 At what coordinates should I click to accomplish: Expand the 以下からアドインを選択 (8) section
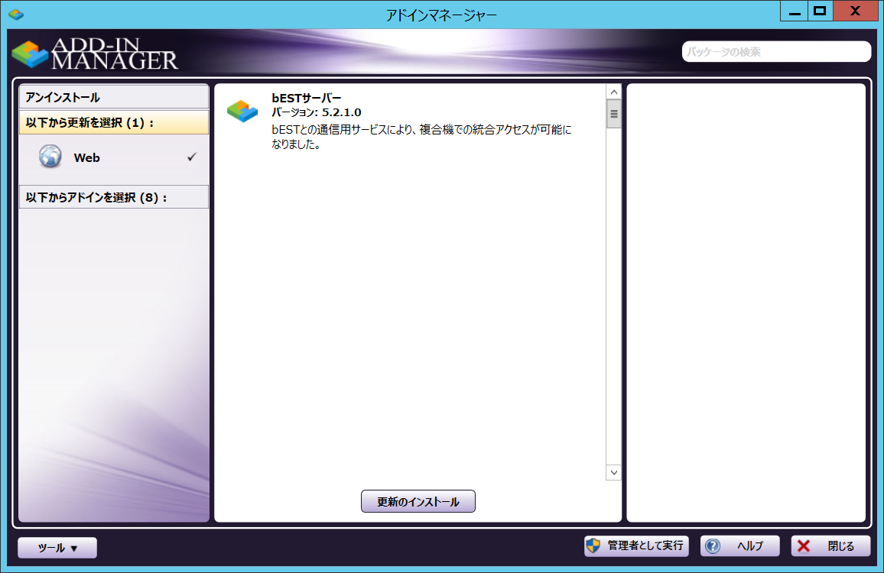pos(114,197)
